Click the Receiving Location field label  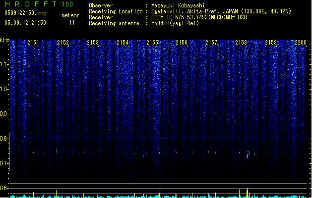116,11
